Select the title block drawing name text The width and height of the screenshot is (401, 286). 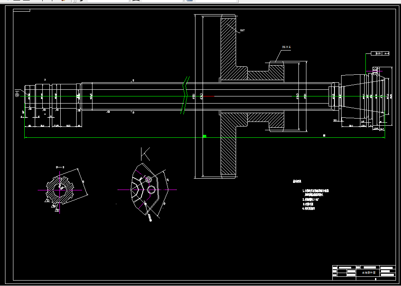(368, 273)
